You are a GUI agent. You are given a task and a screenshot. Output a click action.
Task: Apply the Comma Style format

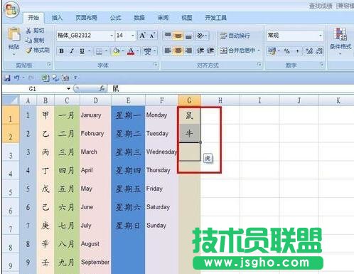297,51
